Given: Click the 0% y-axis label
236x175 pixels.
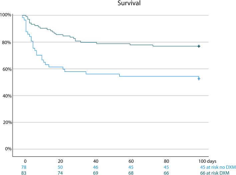Looking at the screenshot, I should click(8, 149).
